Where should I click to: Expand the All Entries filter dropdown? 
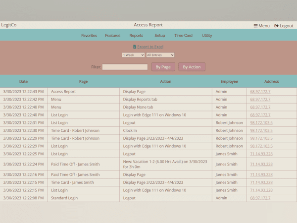[160, 55]
